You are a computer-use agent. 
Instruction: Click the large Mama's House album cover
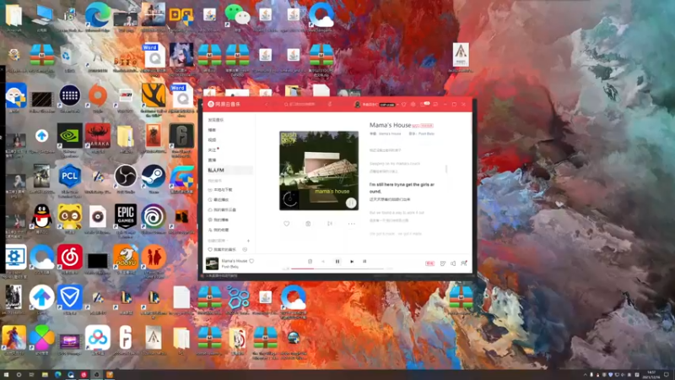click(x=319, y=171)
